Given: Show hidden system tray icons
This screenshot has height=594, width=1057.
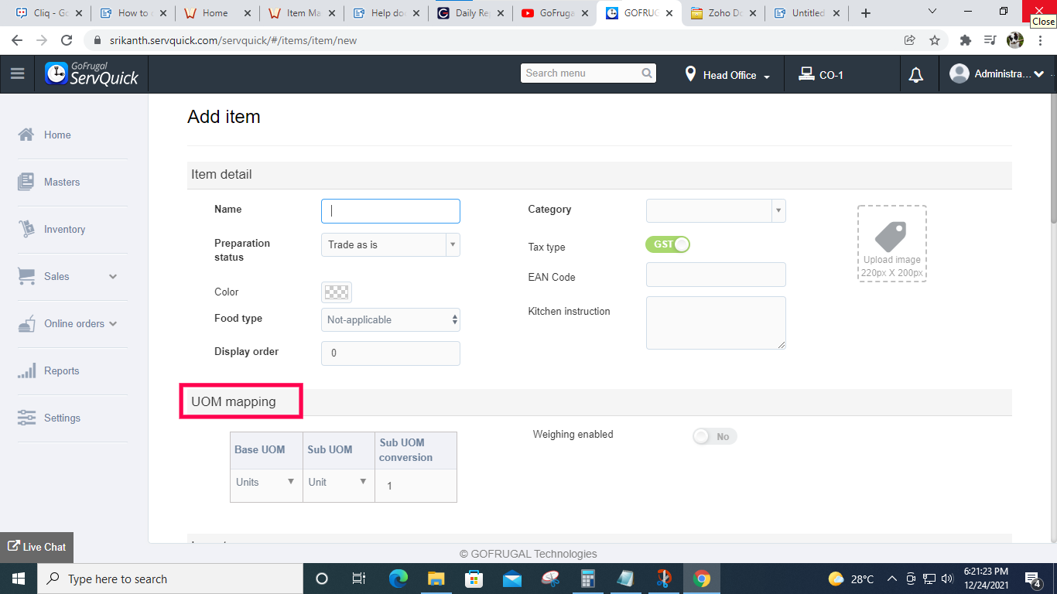Looking at the screenshot, I should (x=891, y=579).
